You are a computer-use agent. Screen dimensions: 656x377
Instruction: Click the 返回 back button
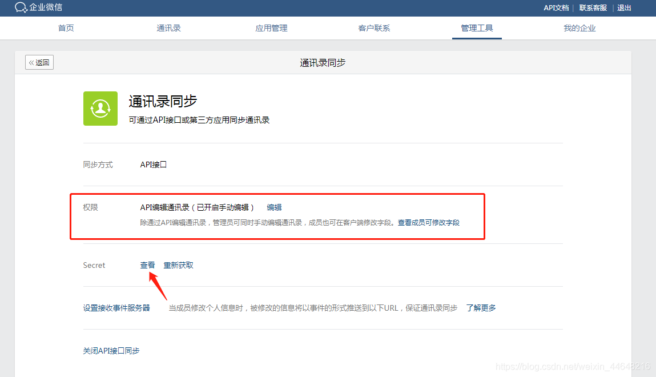(39, 62)
